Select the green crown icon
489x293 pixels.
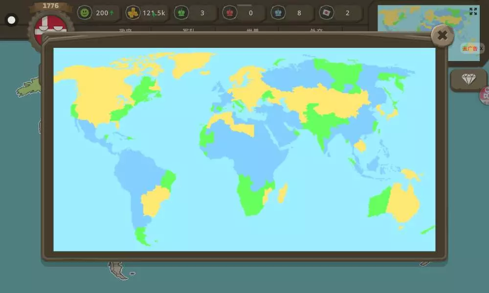click(x=181, y=13)
